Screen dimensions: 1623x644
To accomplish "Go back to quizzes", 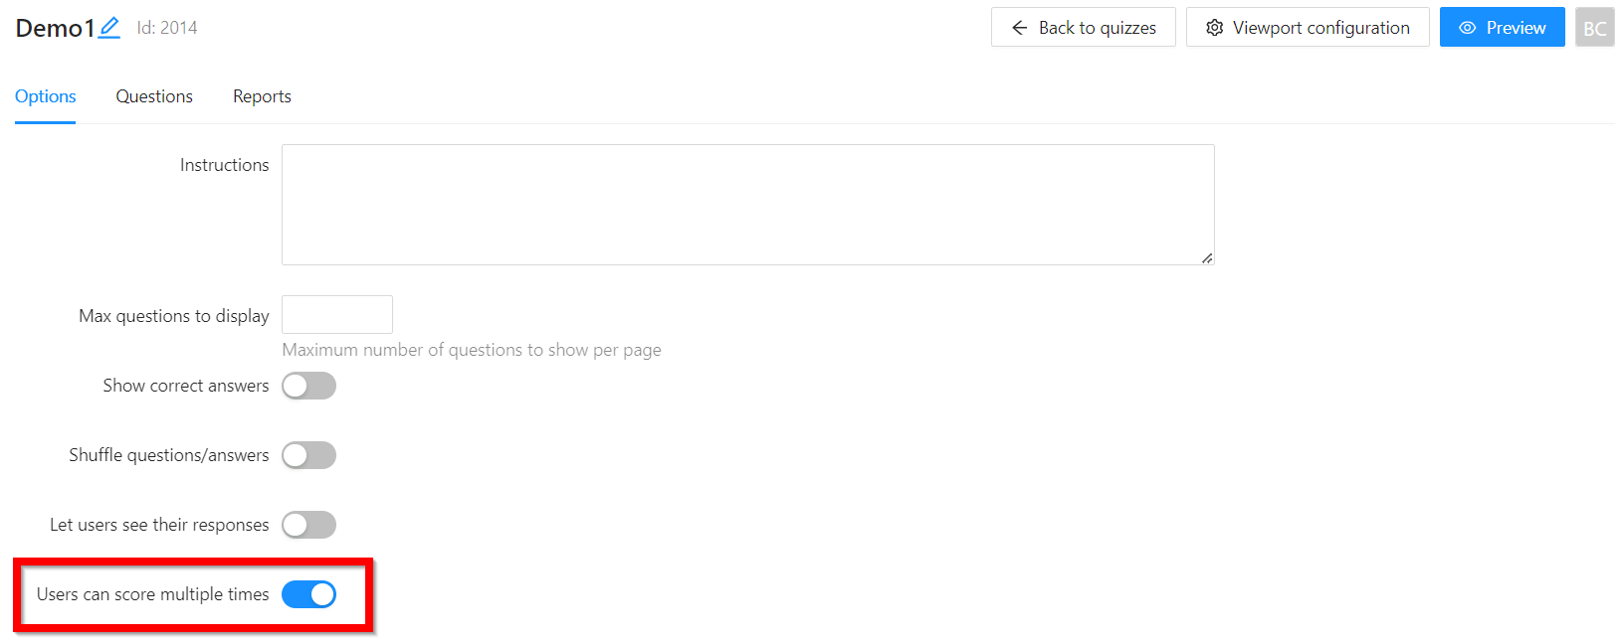I will [x=1083, y=28].
